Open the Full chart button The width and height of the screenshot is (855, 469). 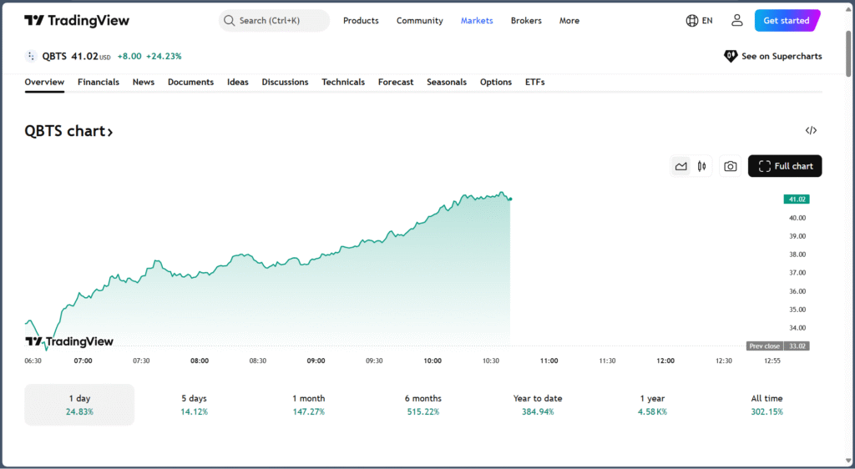[x=785, y=166]
